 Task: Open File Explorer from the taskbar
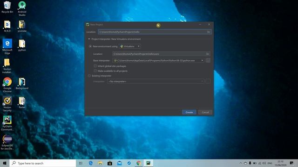100,163
